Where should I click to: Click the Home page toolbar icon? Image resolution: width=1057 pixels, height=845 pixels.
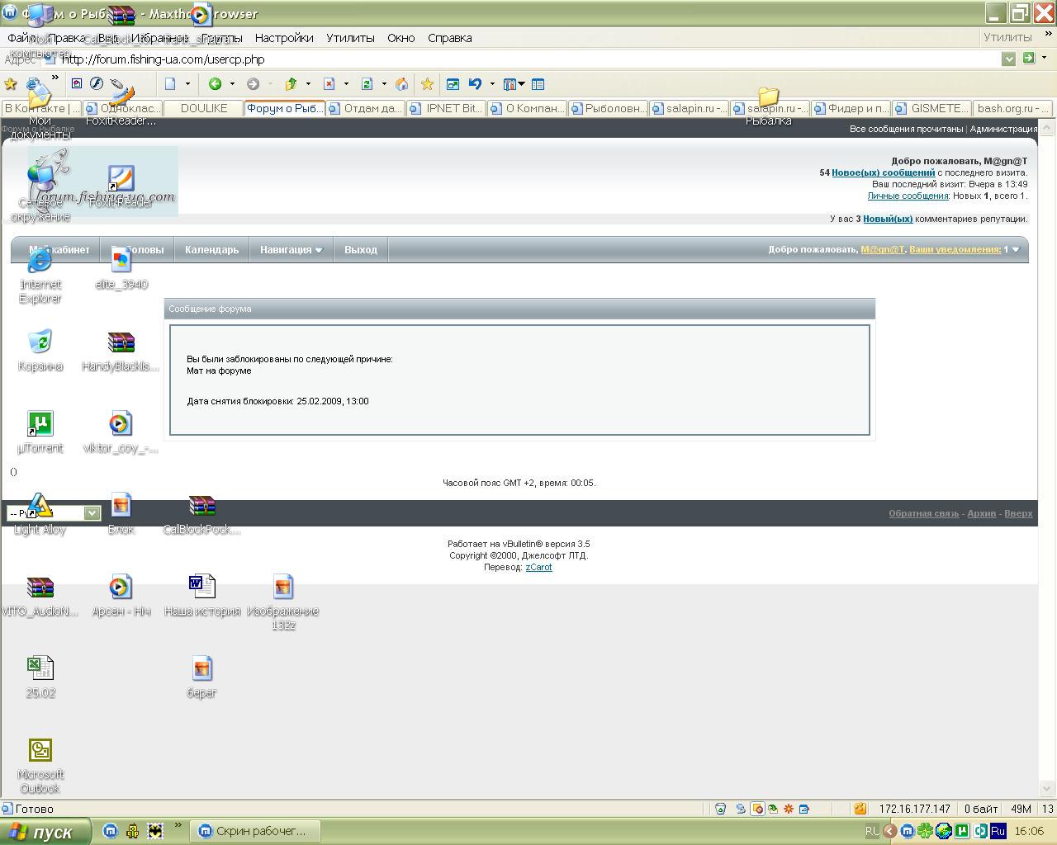[402, 83]
